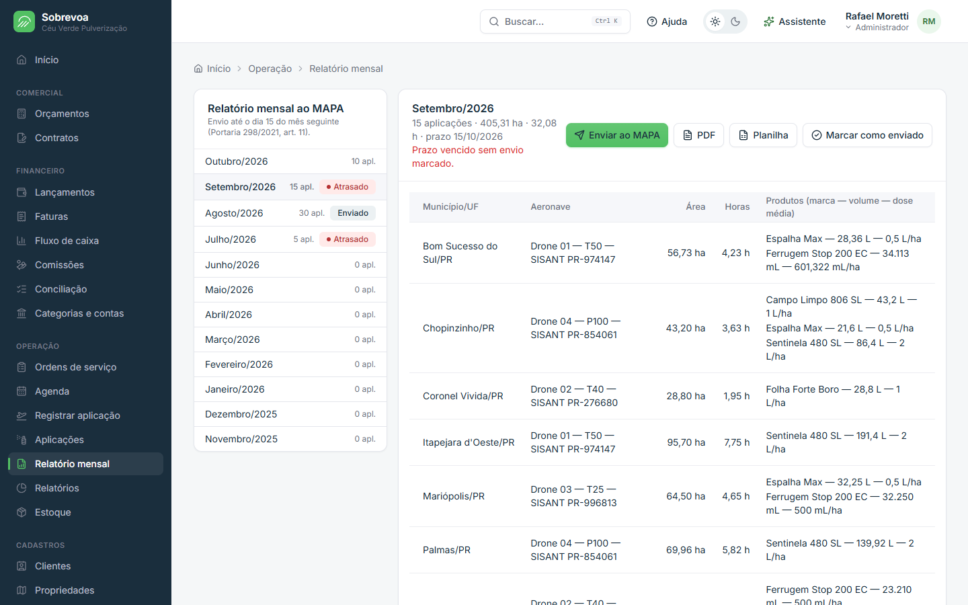Screen dimensions: 968x605
Task: Export the report as Planilha
Action: pyautogui.click(x=763, y=135)
